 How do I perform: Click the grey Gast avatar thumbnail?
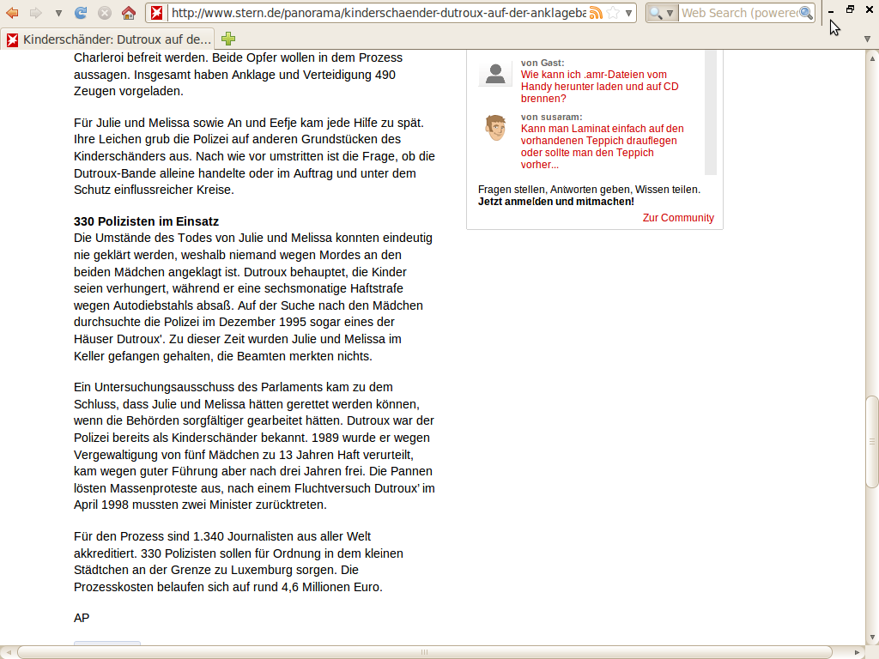click(x=495, y=74)
